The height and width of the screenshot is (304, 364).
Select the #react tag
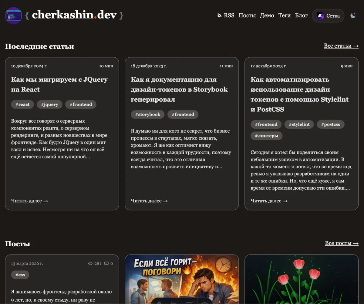click(x=22, y=104)
